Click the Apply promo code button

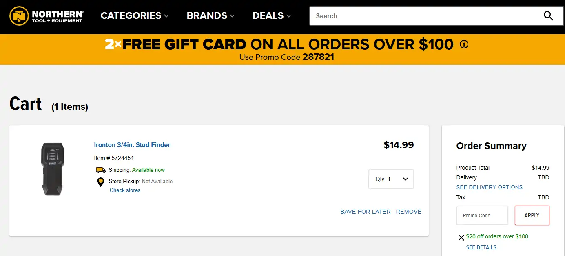pyautogui.click(x=532, y=215)
